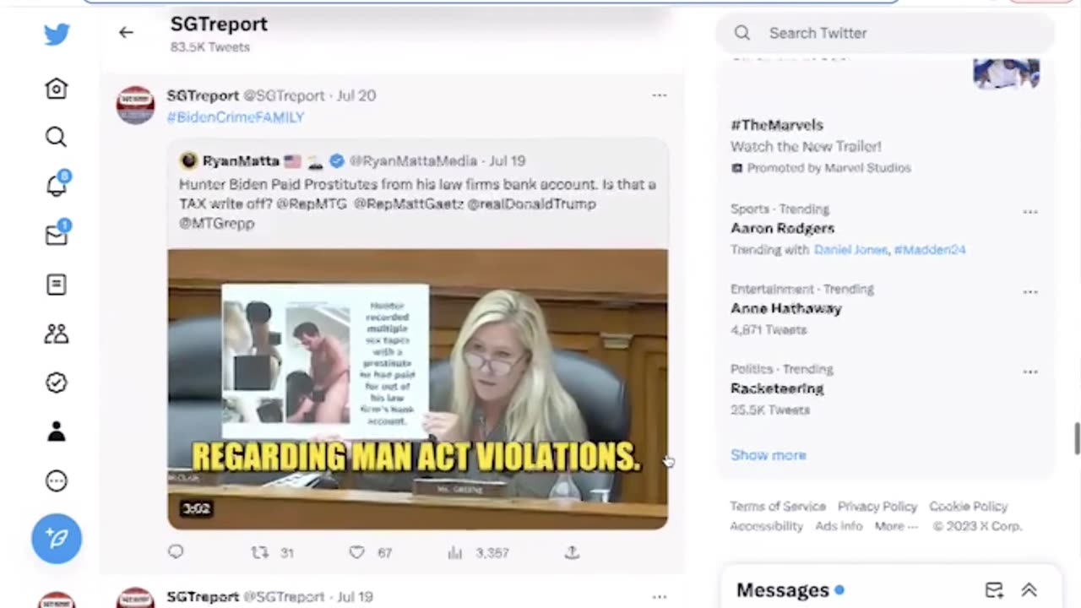The height and width of the screenshot is (608, 1081).
Task: Click the Search Twitter input field
Action: point(885,33)
